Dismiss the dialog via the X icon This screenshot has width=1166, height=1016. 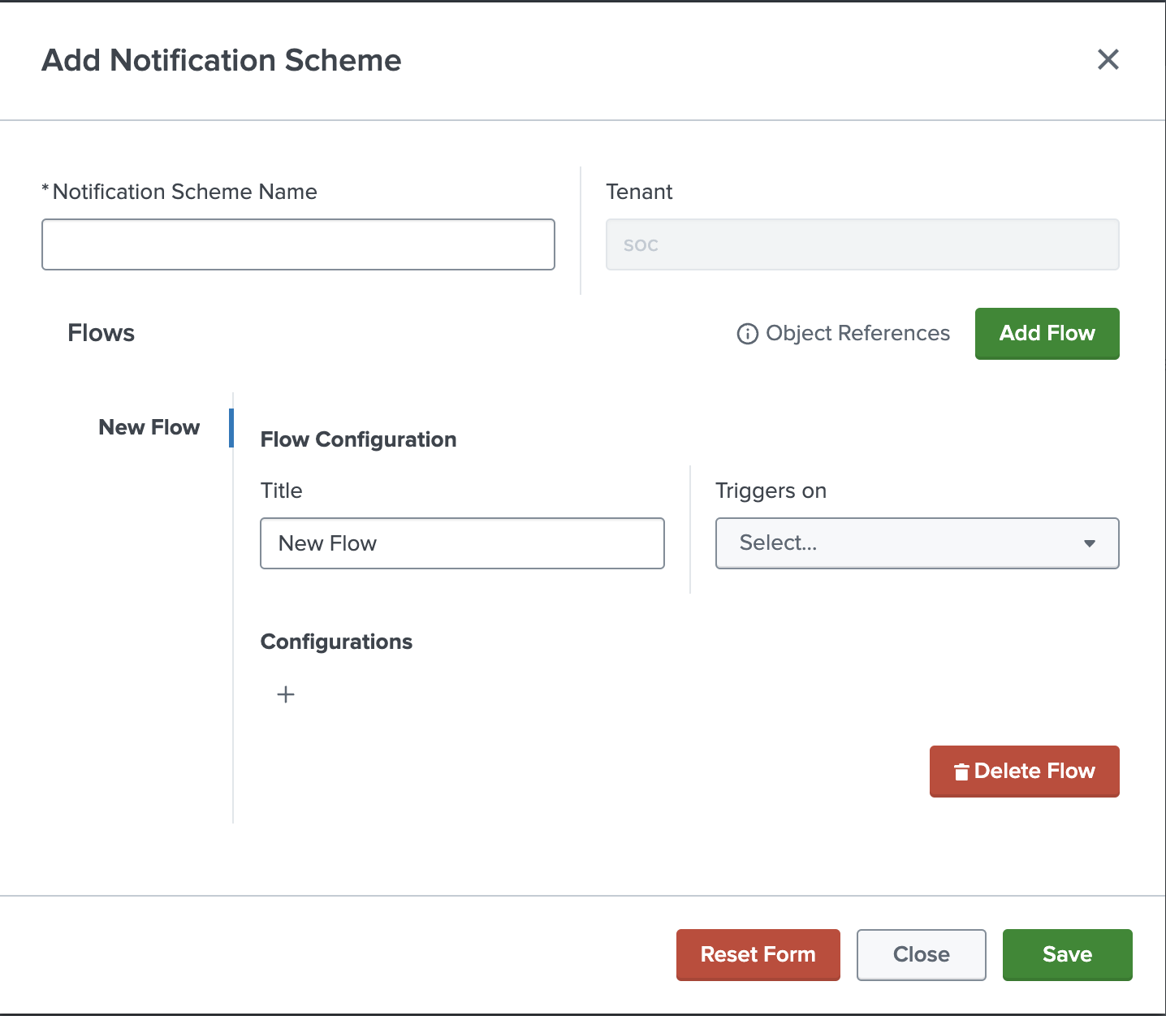(x=1108, y=59)
